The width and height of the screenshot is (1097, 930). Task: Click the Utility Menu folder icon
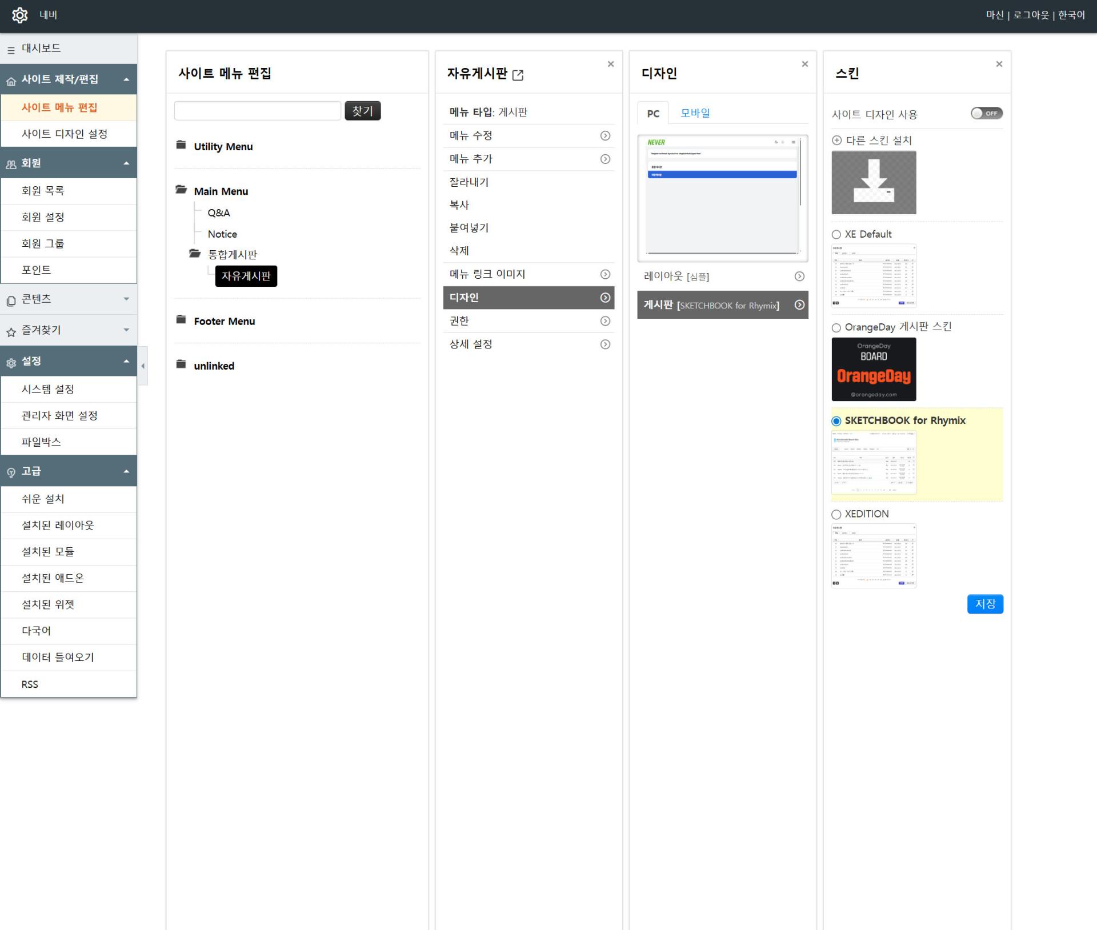[181, 145]
